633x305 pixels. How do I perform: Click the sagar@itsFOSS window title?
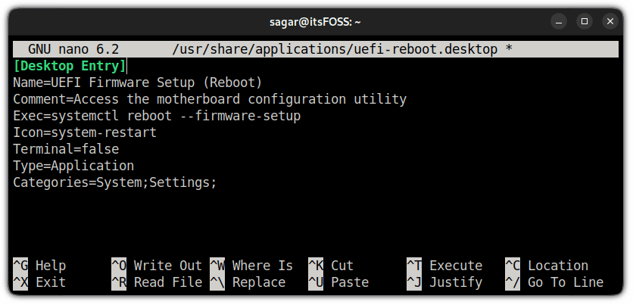tap(316, 20)
